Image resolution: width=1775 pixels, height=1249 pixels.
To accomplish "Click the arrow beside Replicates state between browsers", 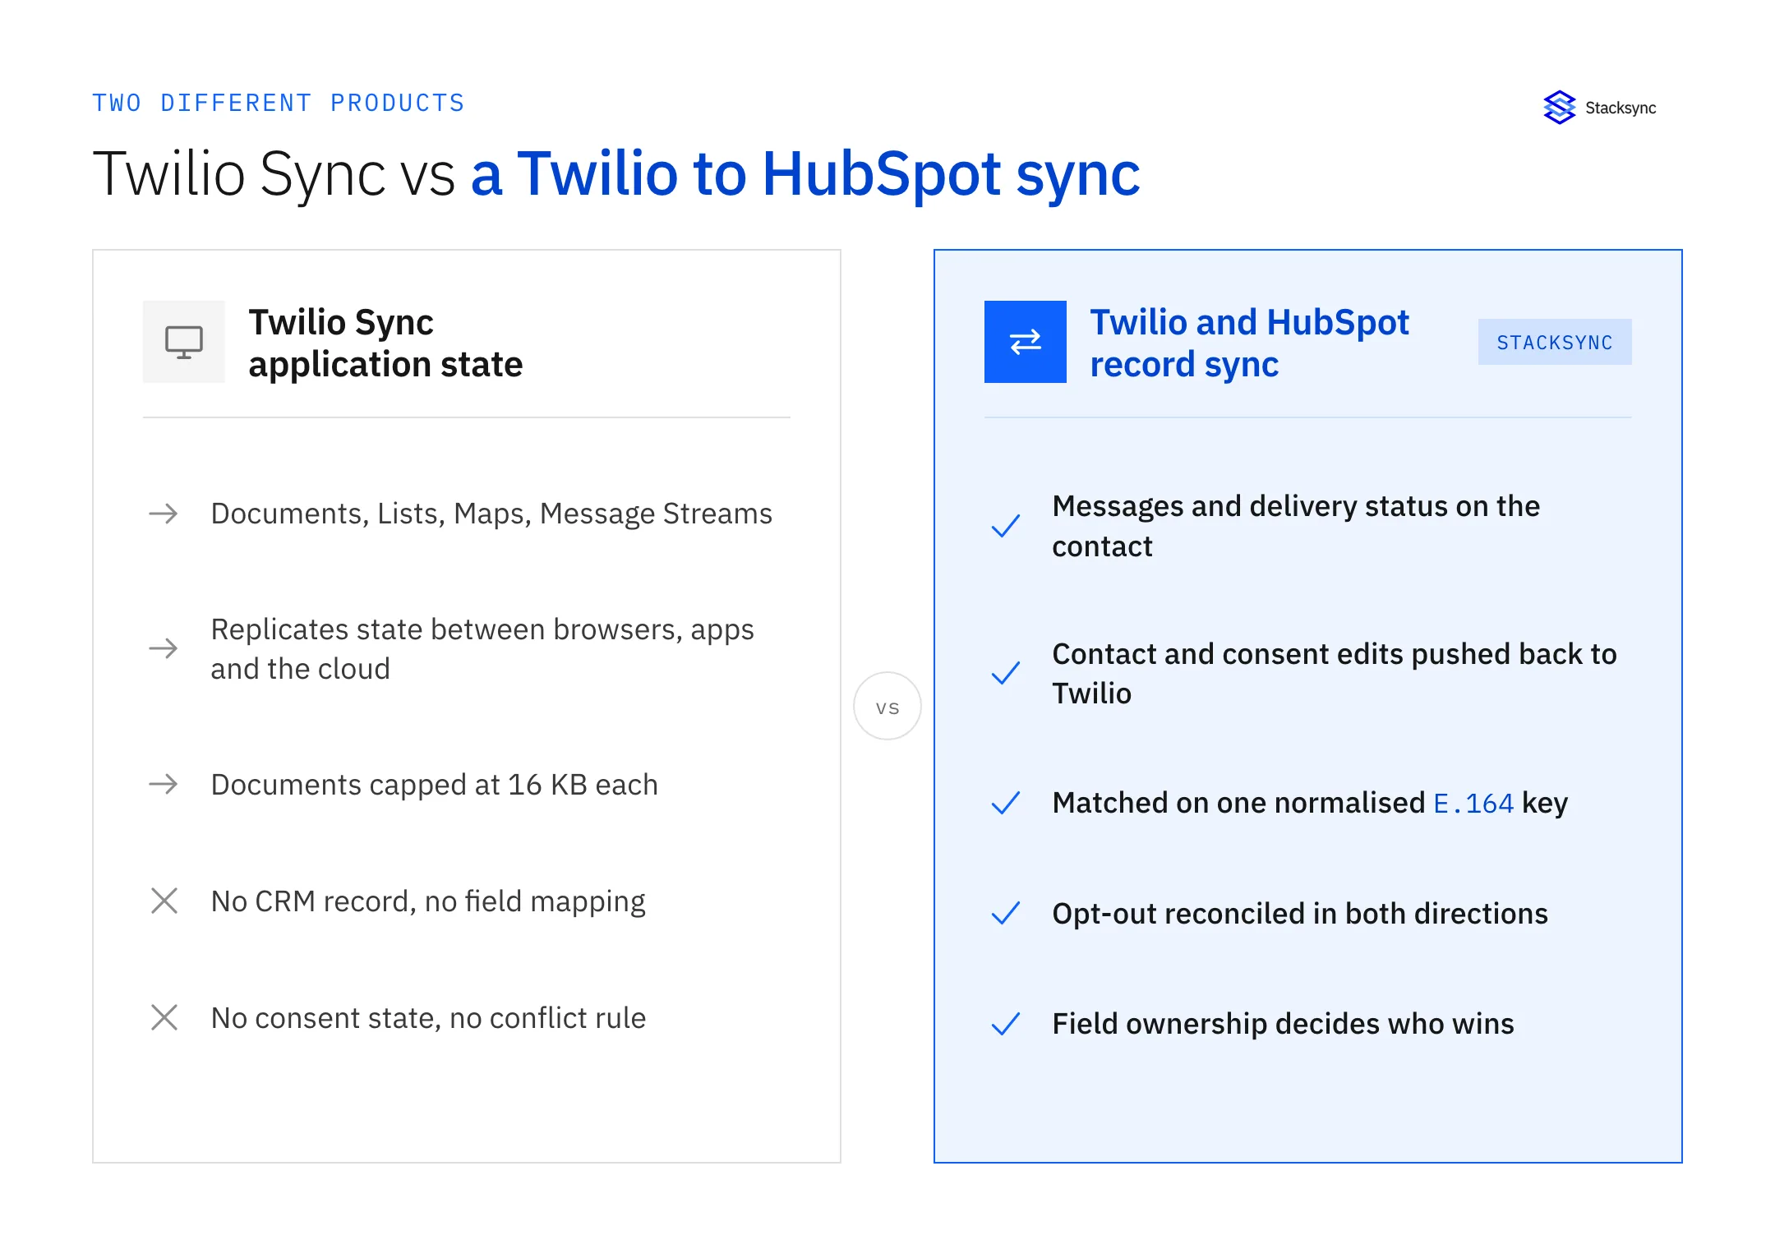I will tap(164, 648).
